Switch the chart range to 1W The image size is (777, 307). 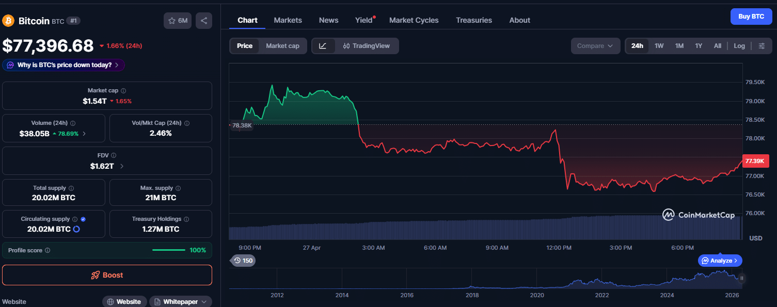pos(659,45)
